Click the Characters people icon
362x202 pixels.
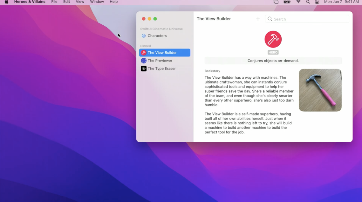[x=144, y=36]
